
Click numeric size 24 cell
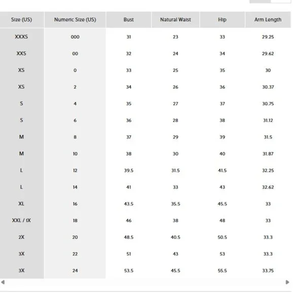point(75,271)
